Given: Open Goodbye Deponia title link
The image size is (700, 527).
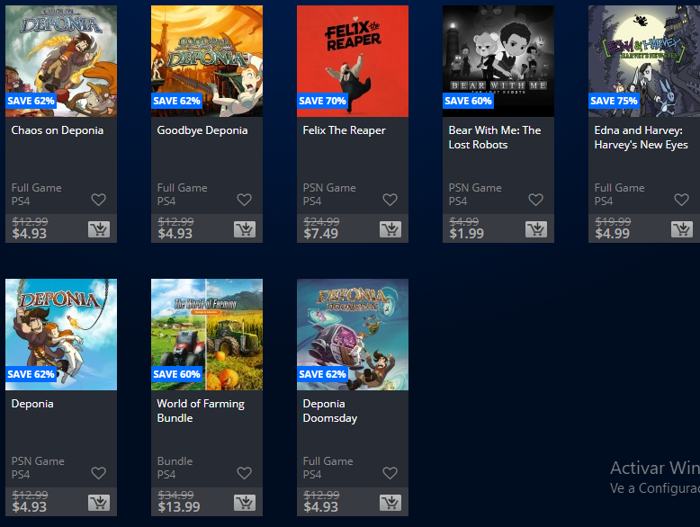Looking at the screenshot, I should point(202,130).
